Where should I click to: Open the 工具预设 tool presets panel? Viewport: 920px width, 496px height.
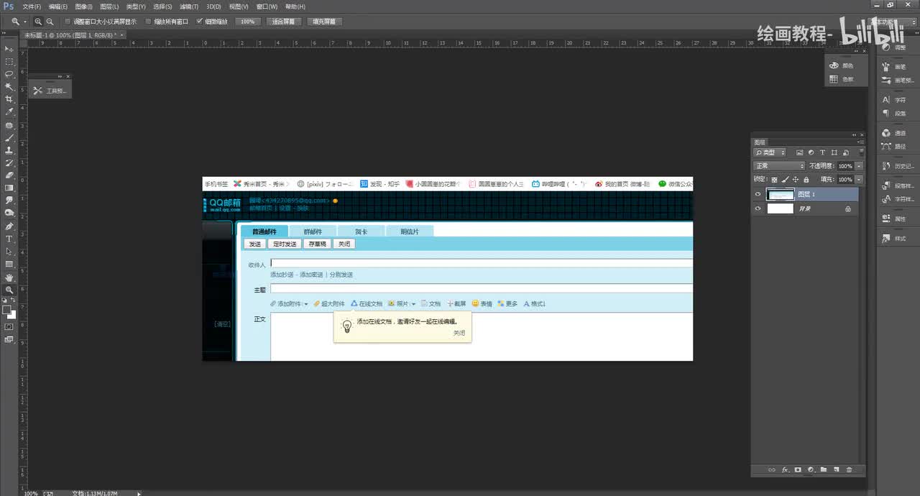click(x=50, y=91)
